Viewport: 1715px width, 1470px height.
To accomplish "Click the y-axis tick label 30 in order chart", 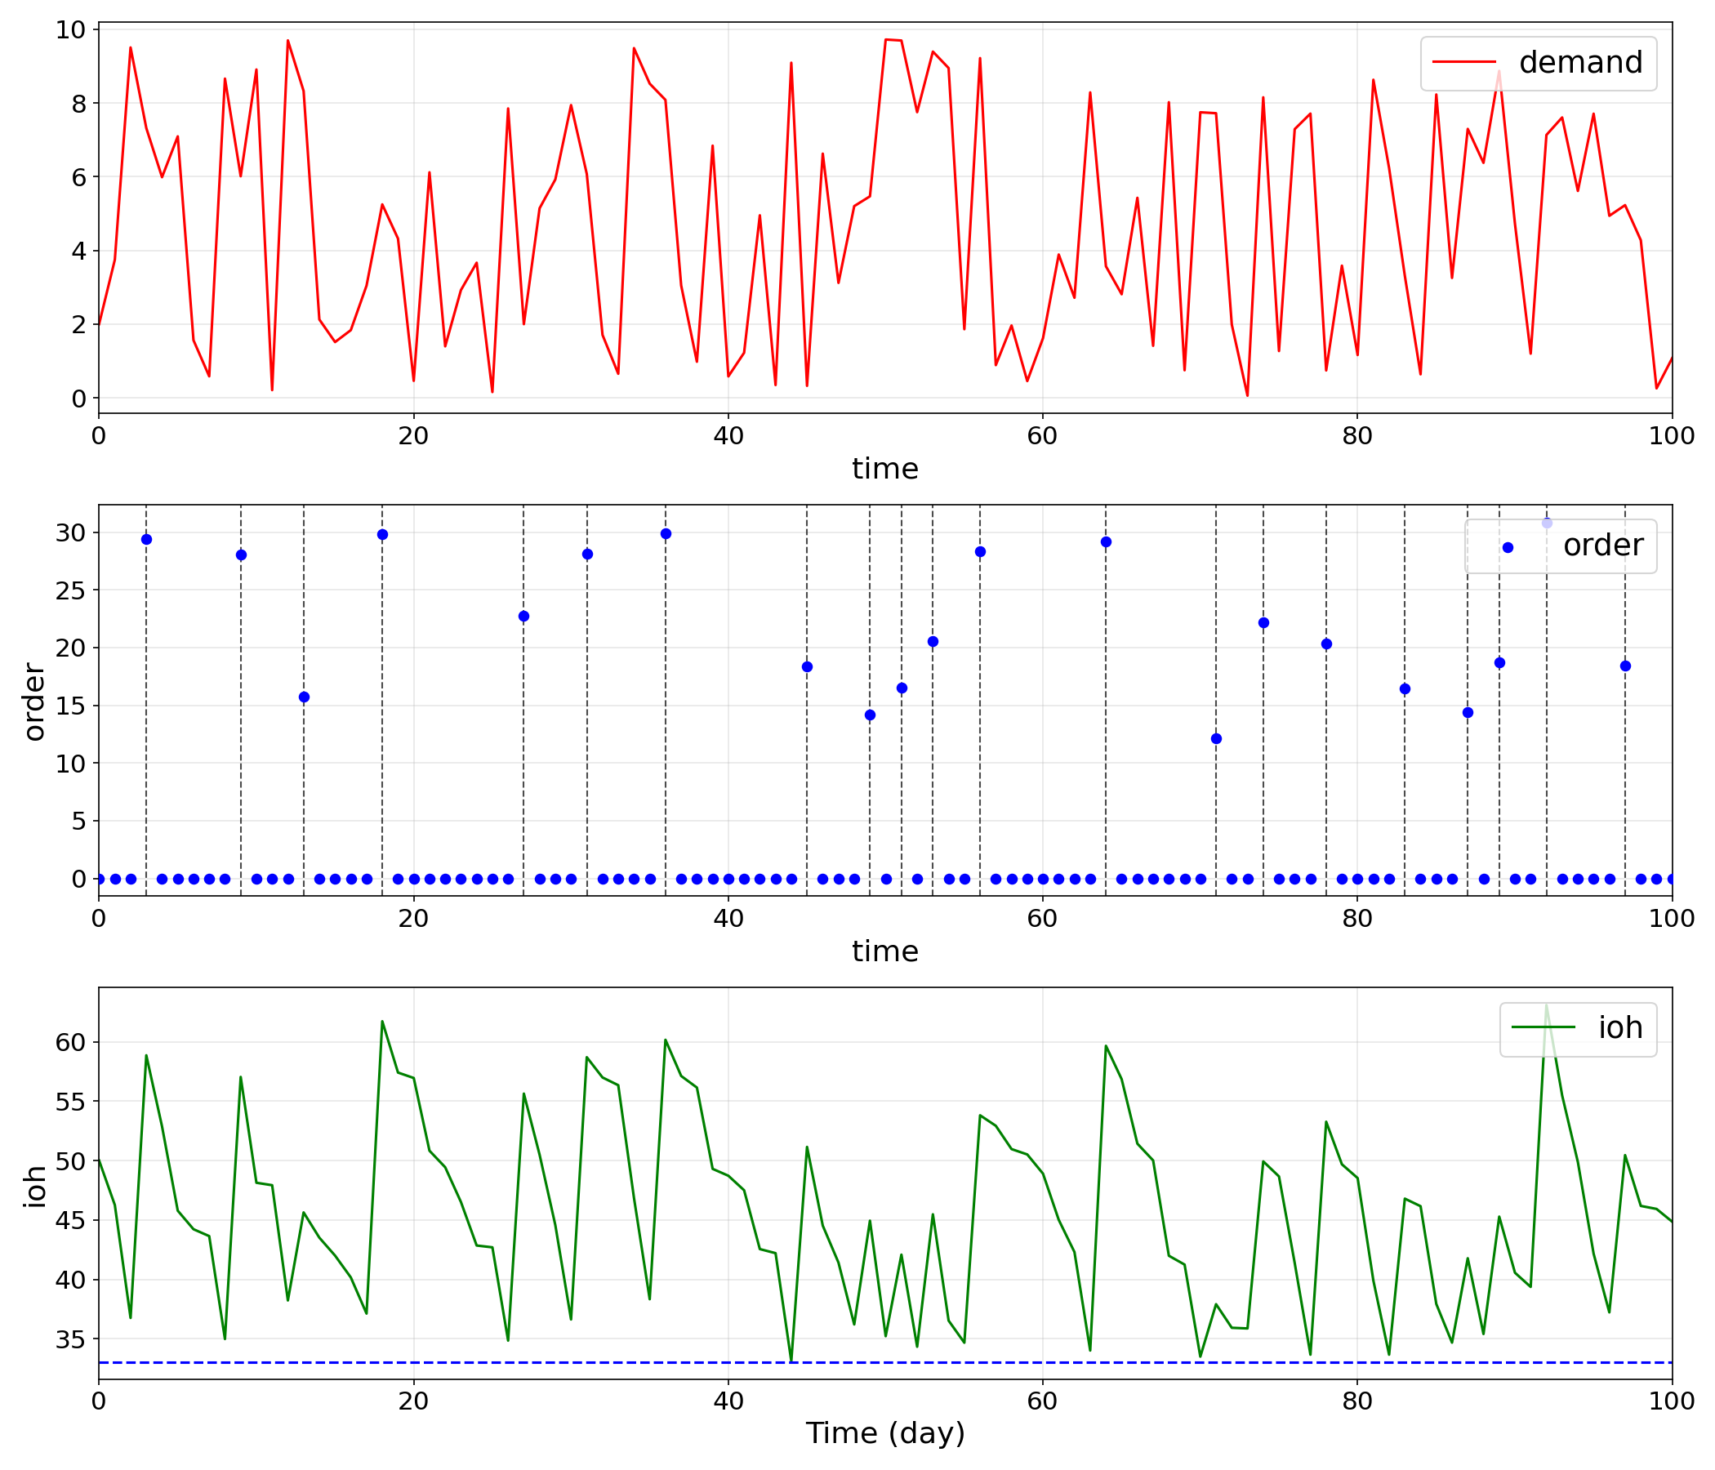I will (70, 533).
